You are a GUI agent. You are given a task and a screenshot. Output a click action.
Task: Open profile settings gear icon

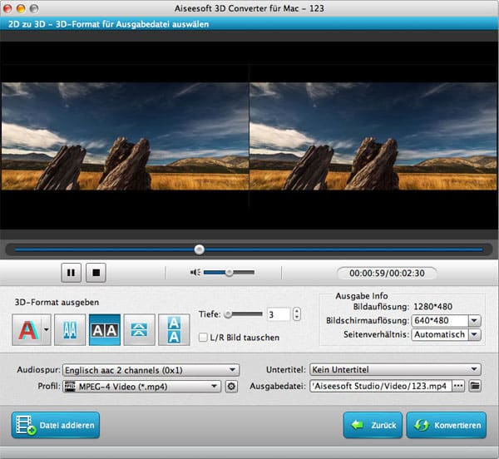click(x=231, y=387)
